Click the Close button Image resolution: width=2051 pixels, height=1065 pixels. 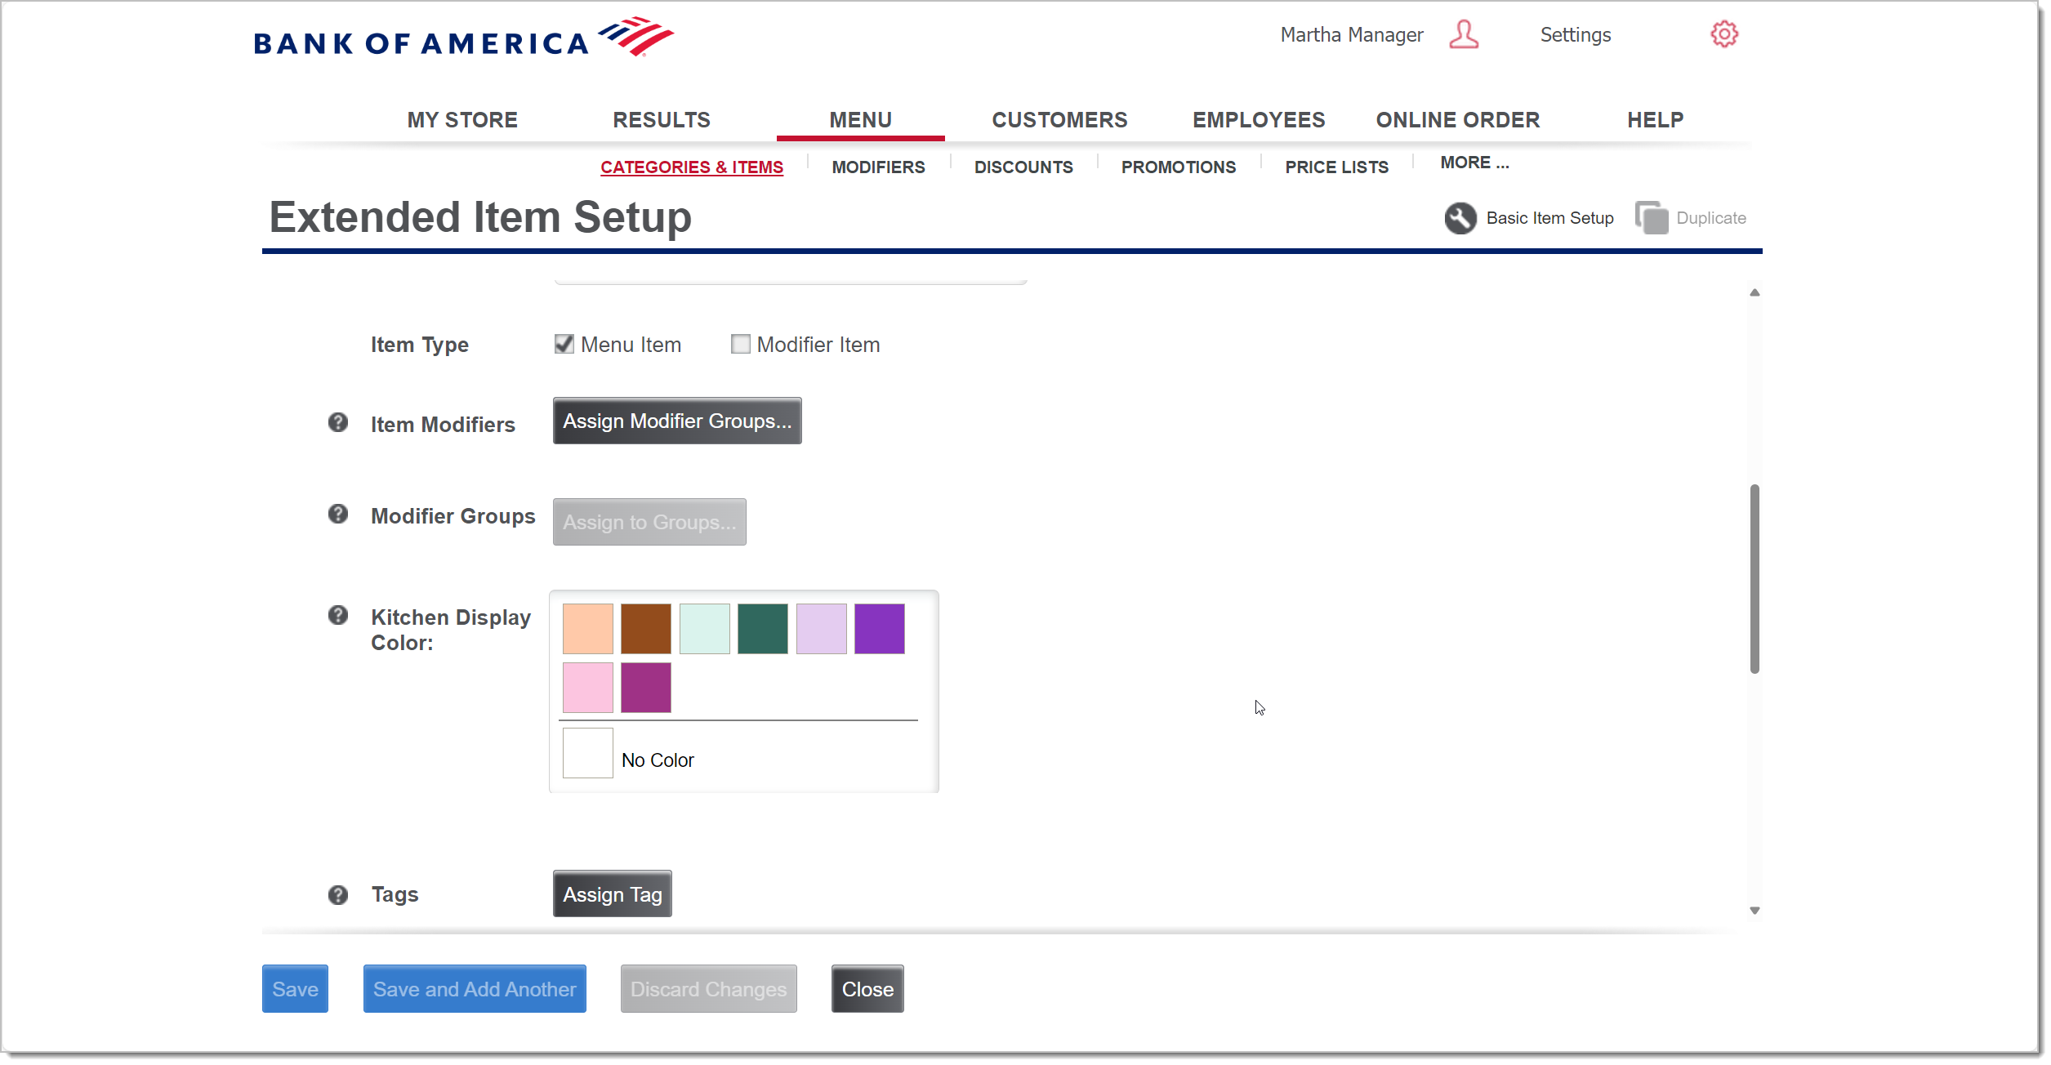tap(867, 989)
